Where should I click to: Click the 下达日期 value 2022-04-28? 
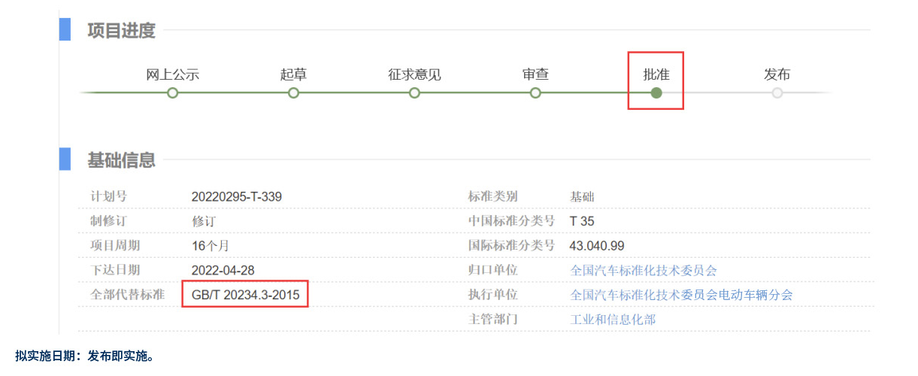(x=225, y=271)
